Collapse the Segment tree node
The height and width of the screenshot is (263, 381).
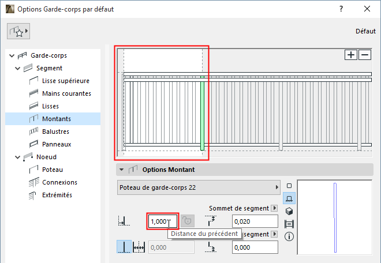pos(17,68)
